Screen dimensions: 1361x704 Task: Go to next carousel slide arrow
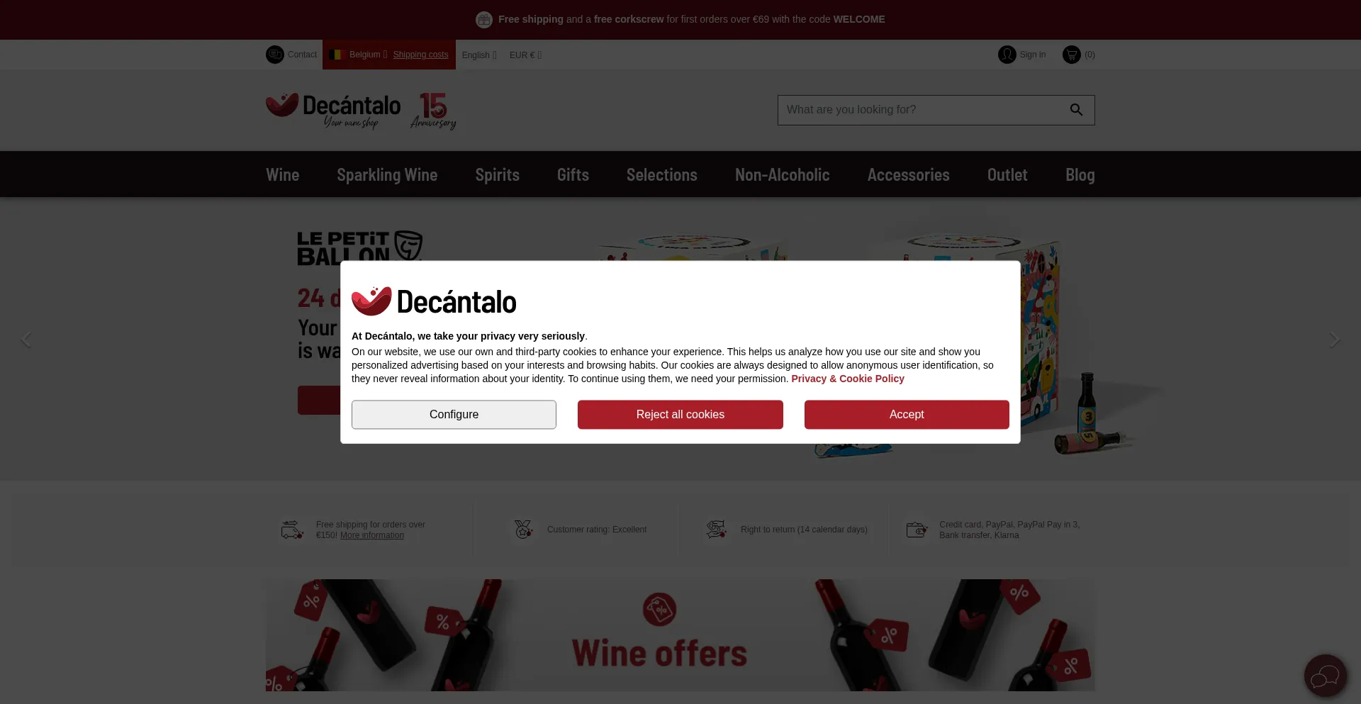pos(1334,340)
